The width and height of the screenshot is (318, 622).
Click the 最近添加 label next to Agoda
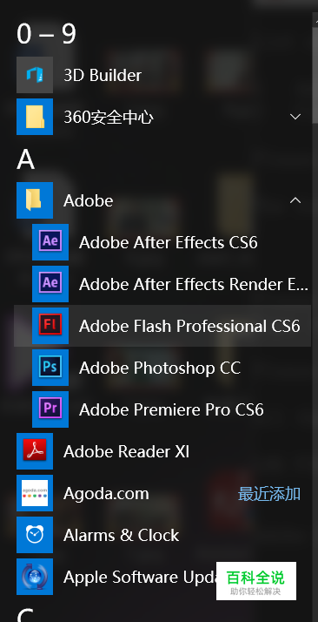[x=269, y=494]
